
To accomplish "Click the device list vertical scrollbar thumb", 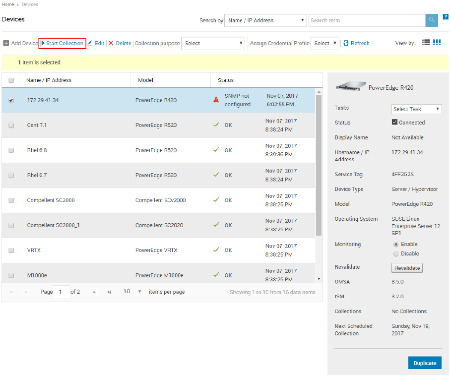I will [319, 165].
